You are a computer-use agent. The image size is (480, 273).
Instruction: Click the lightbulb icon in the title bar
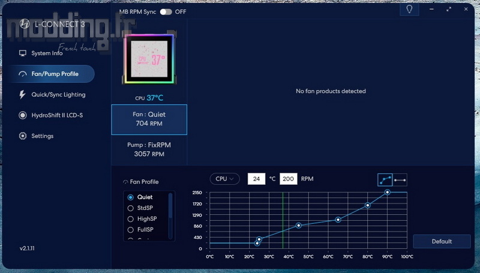409,10
